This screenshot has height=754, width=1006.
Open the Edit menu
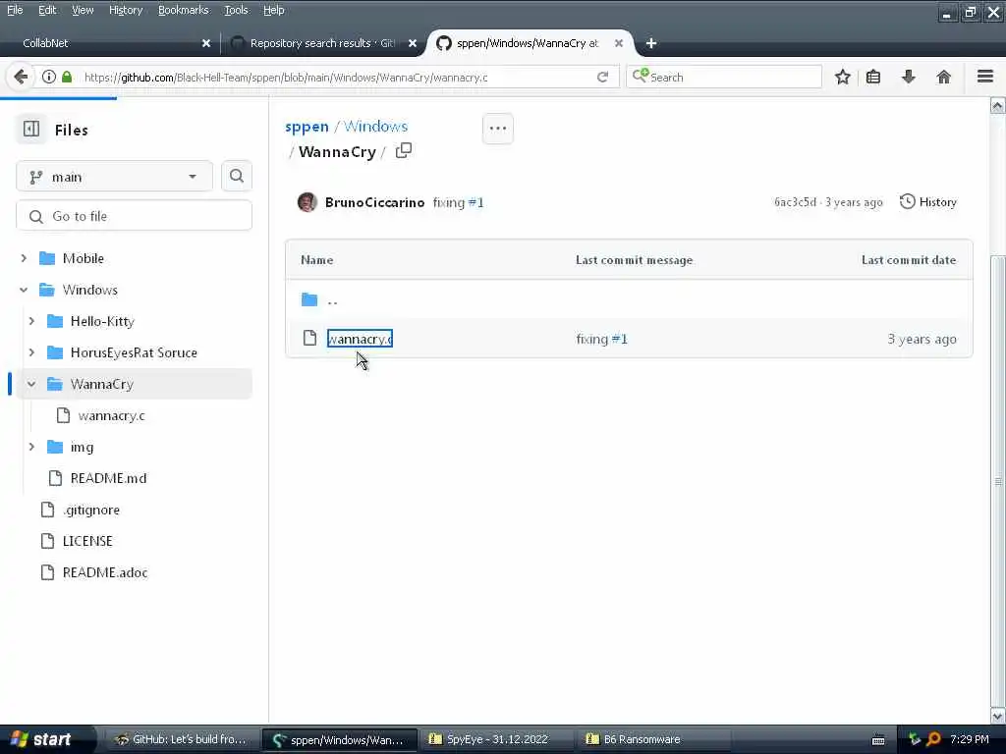coord(47,10)
